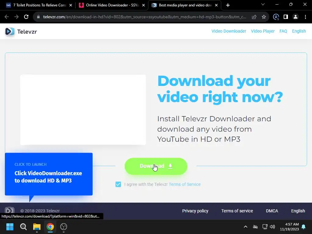The image size is (312, 234).
Task: Open the notifications bell icon
Action: coord(304,227)
